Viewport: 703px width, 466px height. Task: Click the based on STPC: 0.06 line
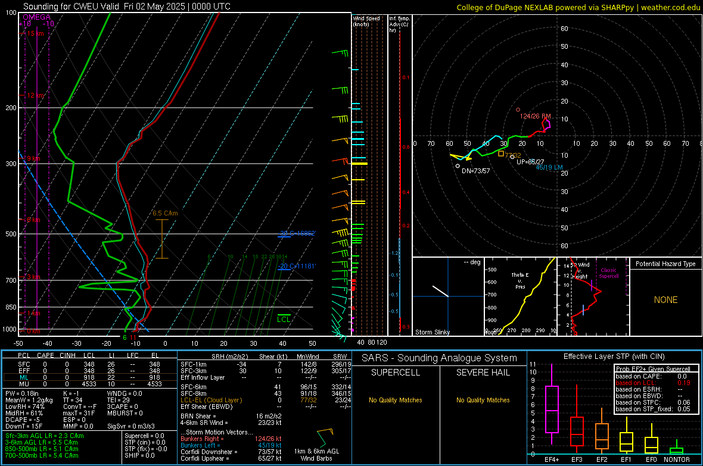pyautogui.click(x=653, y=402)
